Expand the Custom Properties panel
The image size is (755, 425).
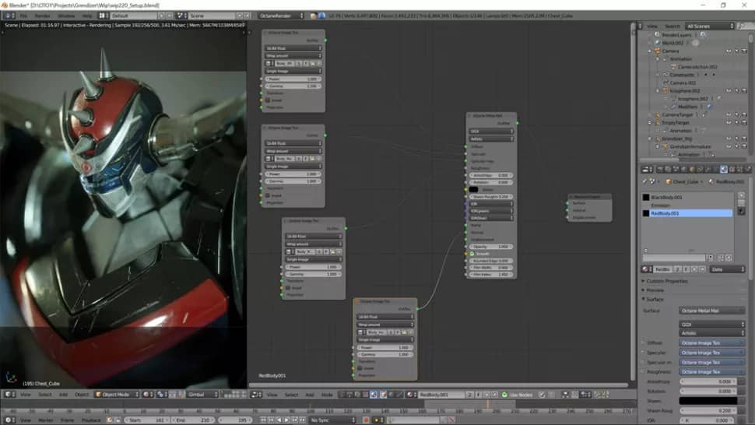click(x=667, y=280)
